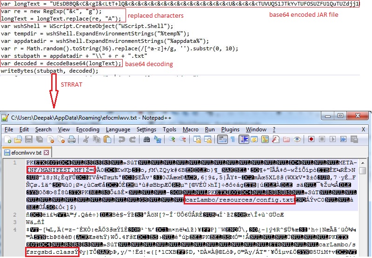Open the Plugins menu
This screenshot has height=258, width=372.
point(230,129)
